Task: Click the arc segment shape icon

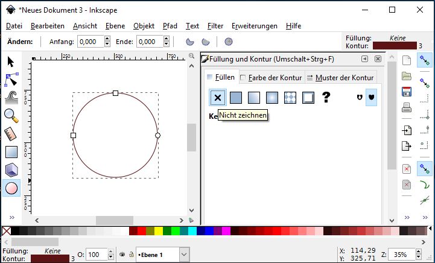Action: pyautogui.click(x=190, y=42)
